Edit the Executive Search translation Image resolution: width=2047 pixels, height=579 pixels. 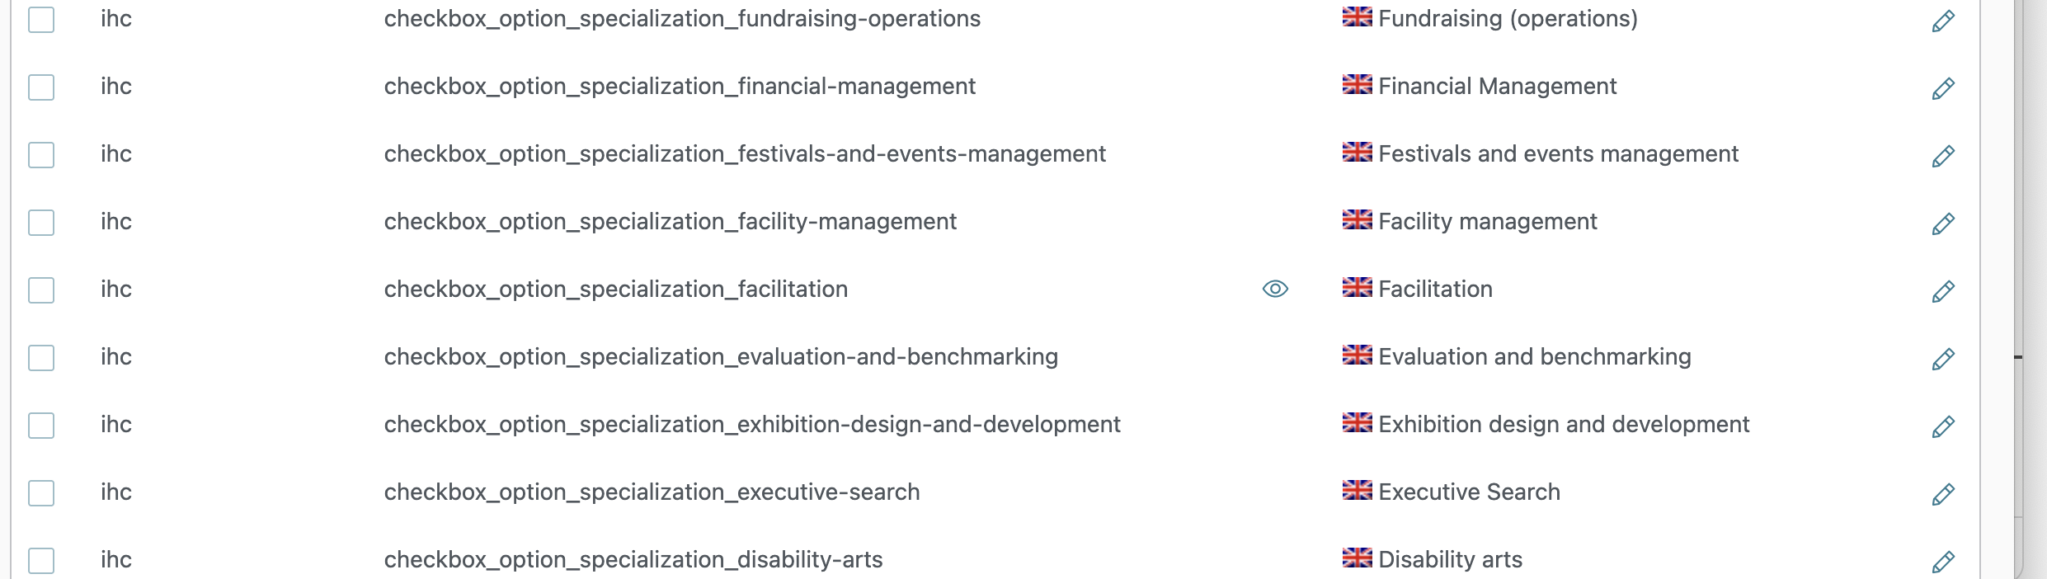(x=1943, y=494)
